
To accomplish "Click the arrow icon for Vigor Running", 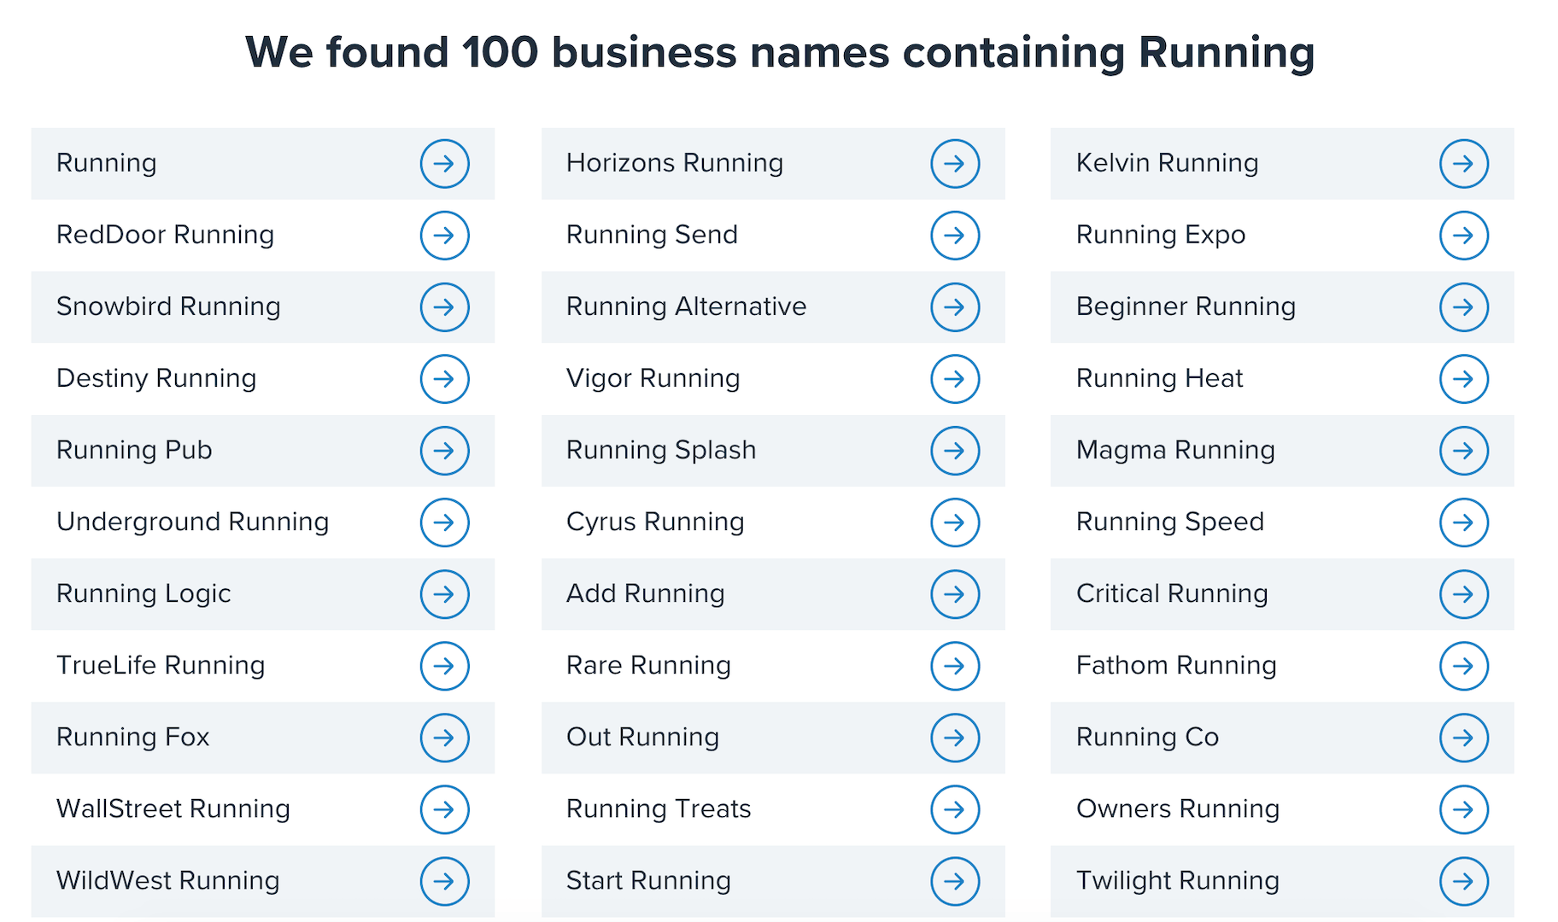I will pos(954,379).
